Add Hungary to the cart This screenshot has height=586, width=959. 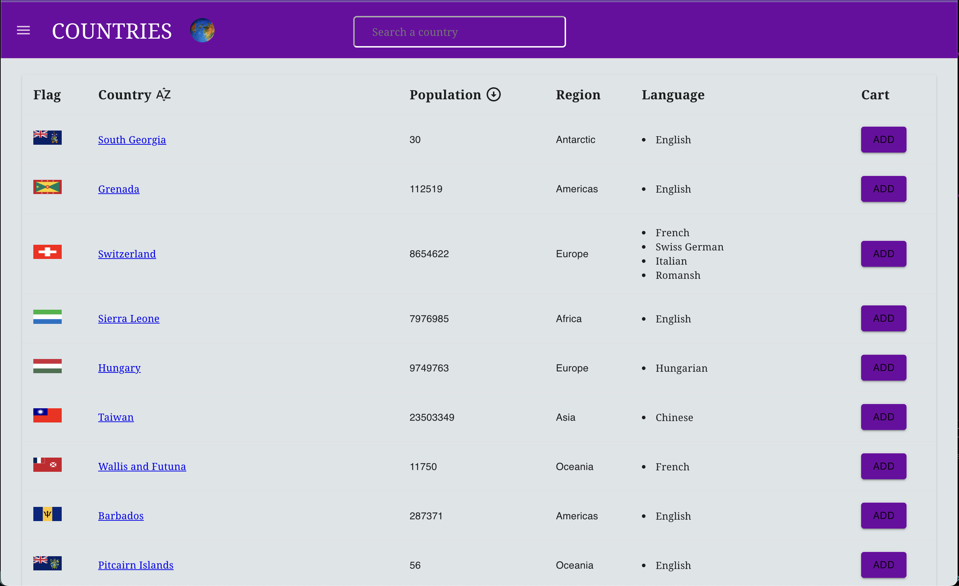click(x=883, y=367)
